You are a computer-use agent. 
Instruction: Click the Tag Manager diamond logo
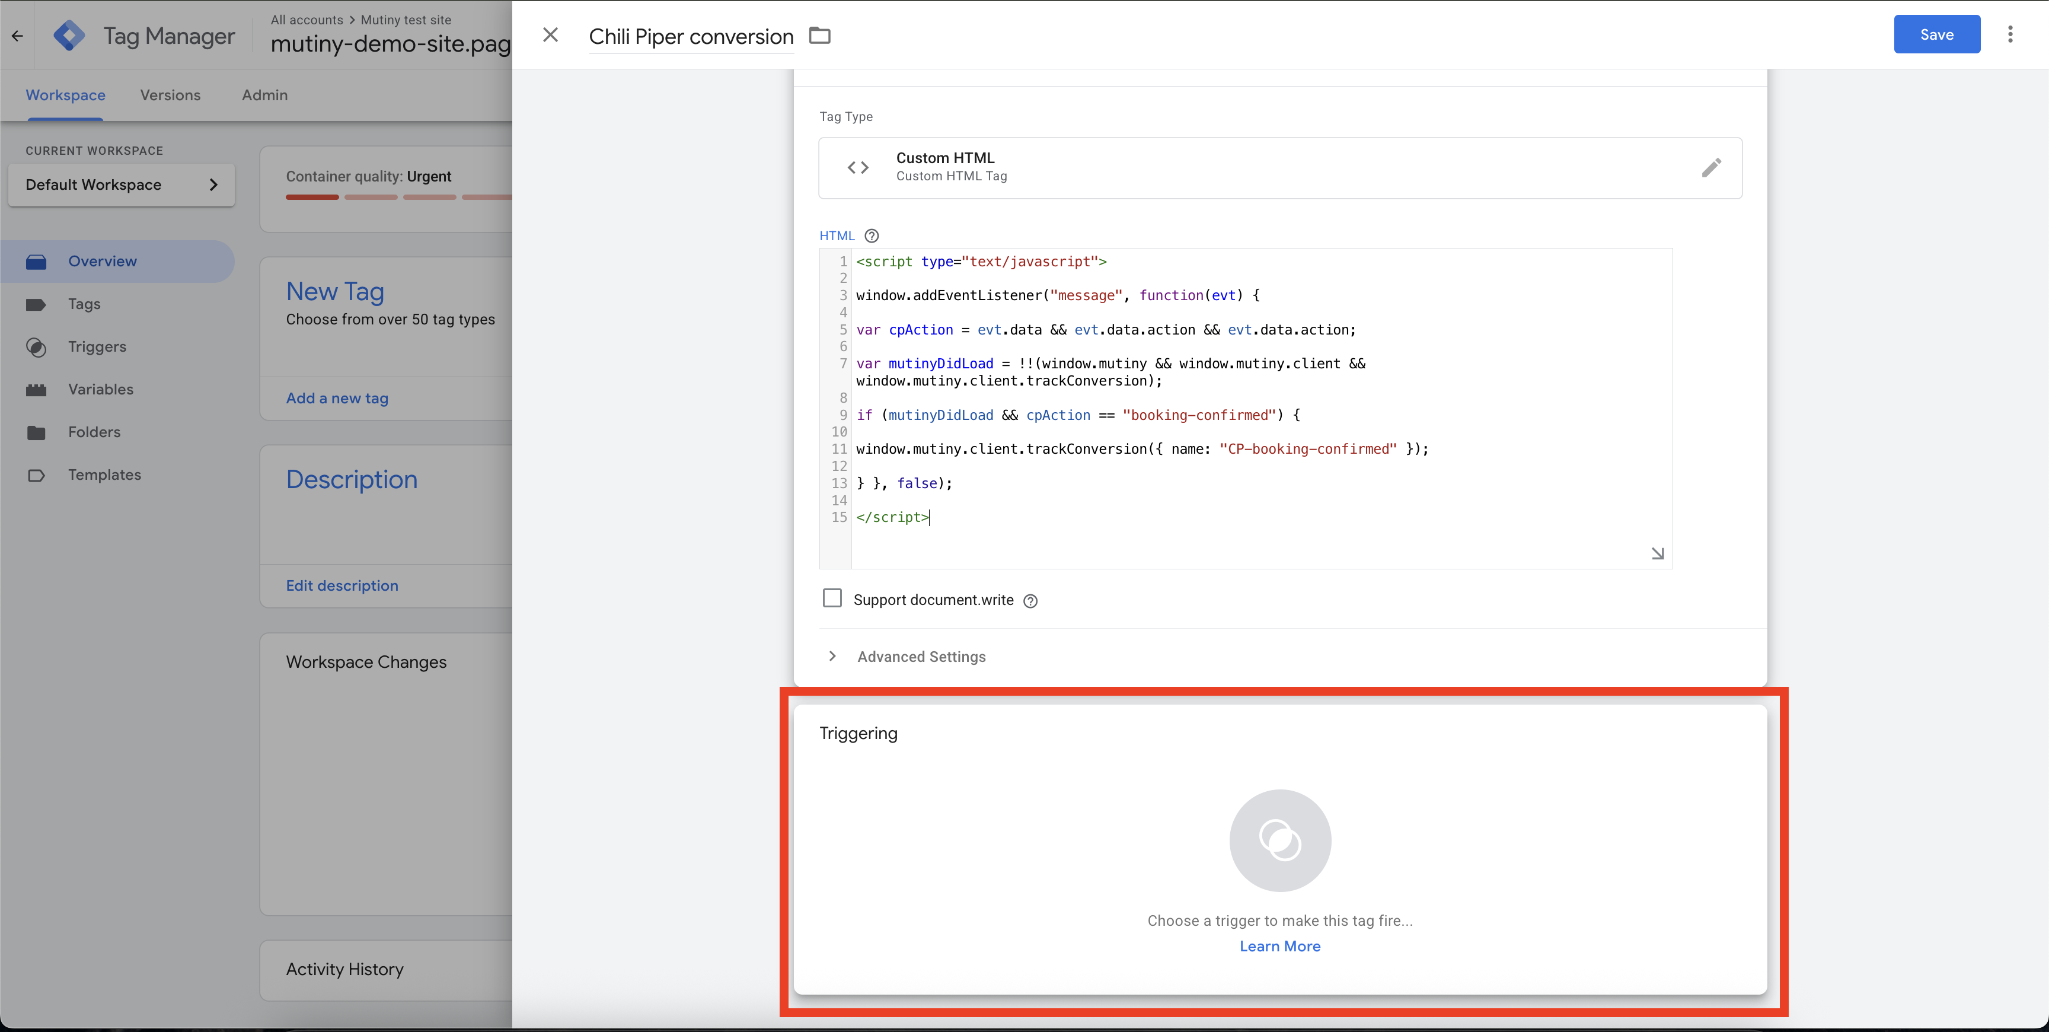[69, 36]
